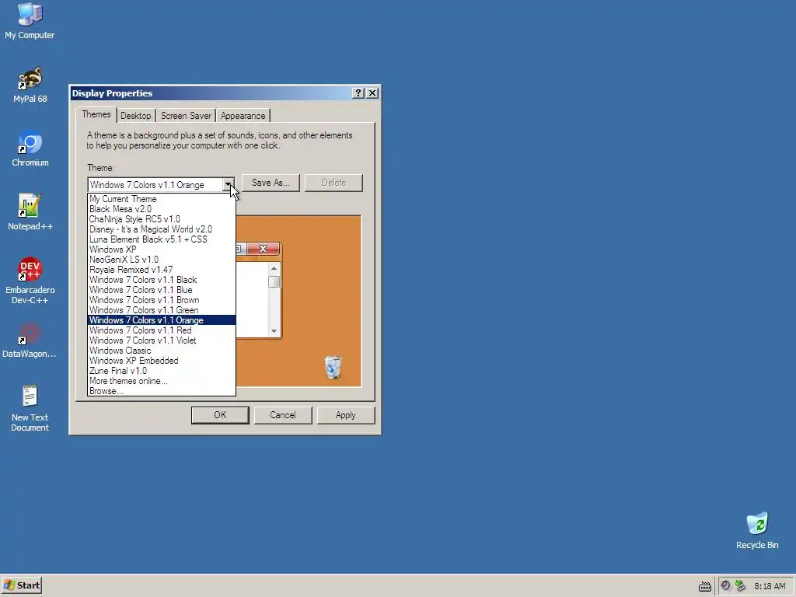Image resolution: width=796 pixels, height=597 pixels.
Task: Select the DataWagon desktop shortcut
Action: click(x=30, y=340)
